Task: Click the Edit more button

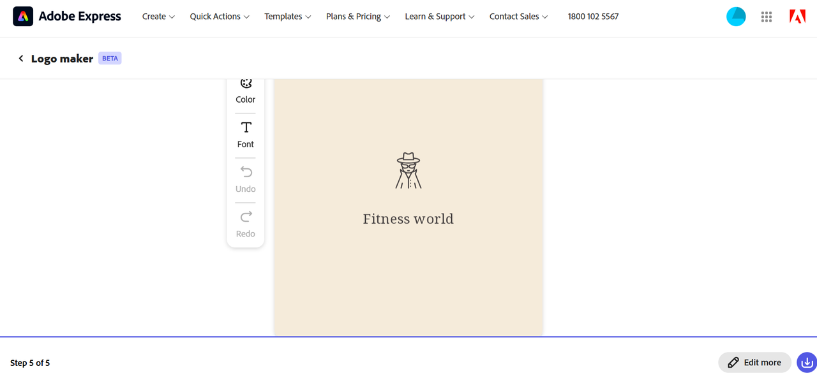Action: coord(754,362)
